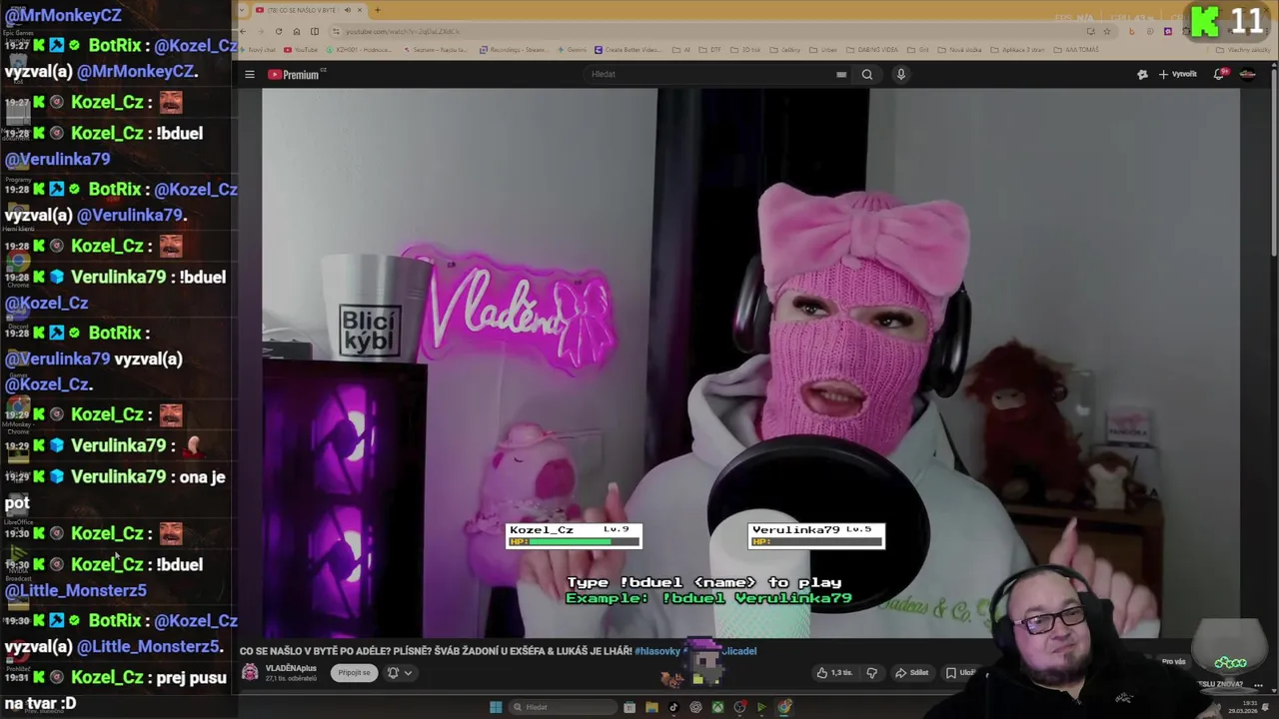Expand the Urbex bookmark folder
The image size is (1279, 719).
click(x=822, y=50)
